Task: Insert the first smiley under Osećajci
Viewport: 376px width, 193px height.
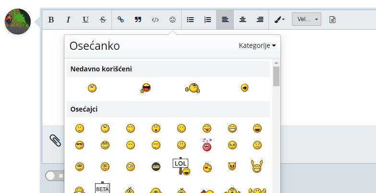Action: (x=80, y=128)
